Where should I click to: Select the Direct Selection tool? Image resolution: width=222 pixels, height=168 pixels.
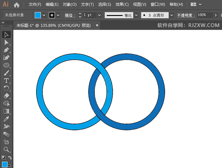click(x=6, y=43)
